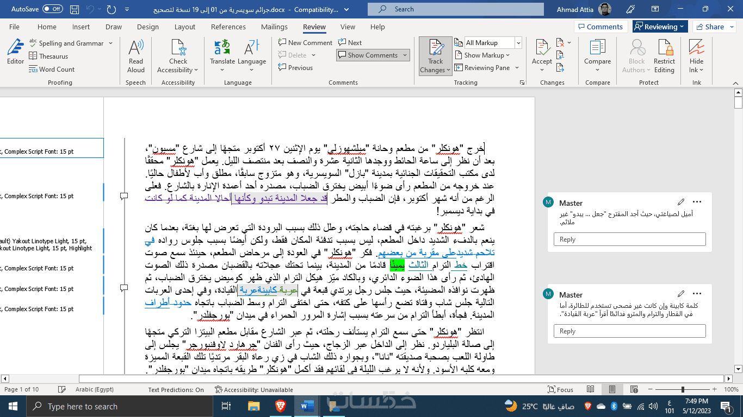Click the Comments button

pyautogui.click(x=600, y=27)
